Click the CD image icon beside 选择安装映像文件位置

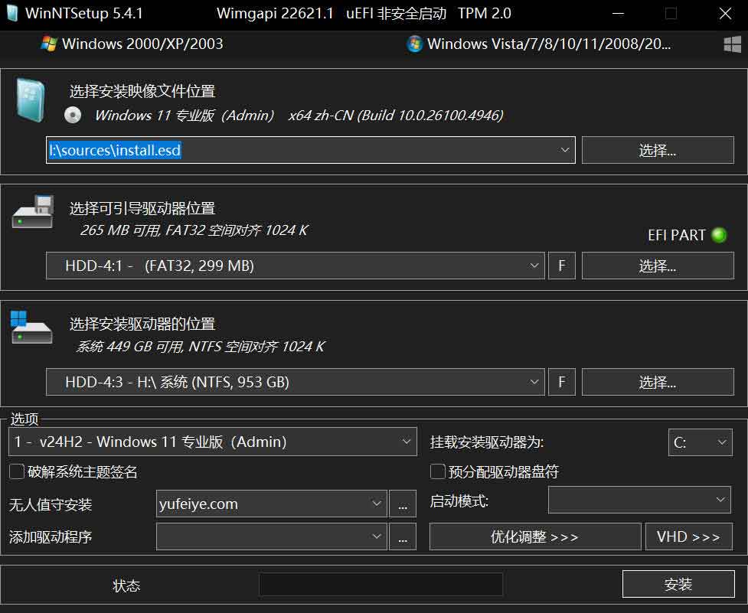click(x=31, y=99)
